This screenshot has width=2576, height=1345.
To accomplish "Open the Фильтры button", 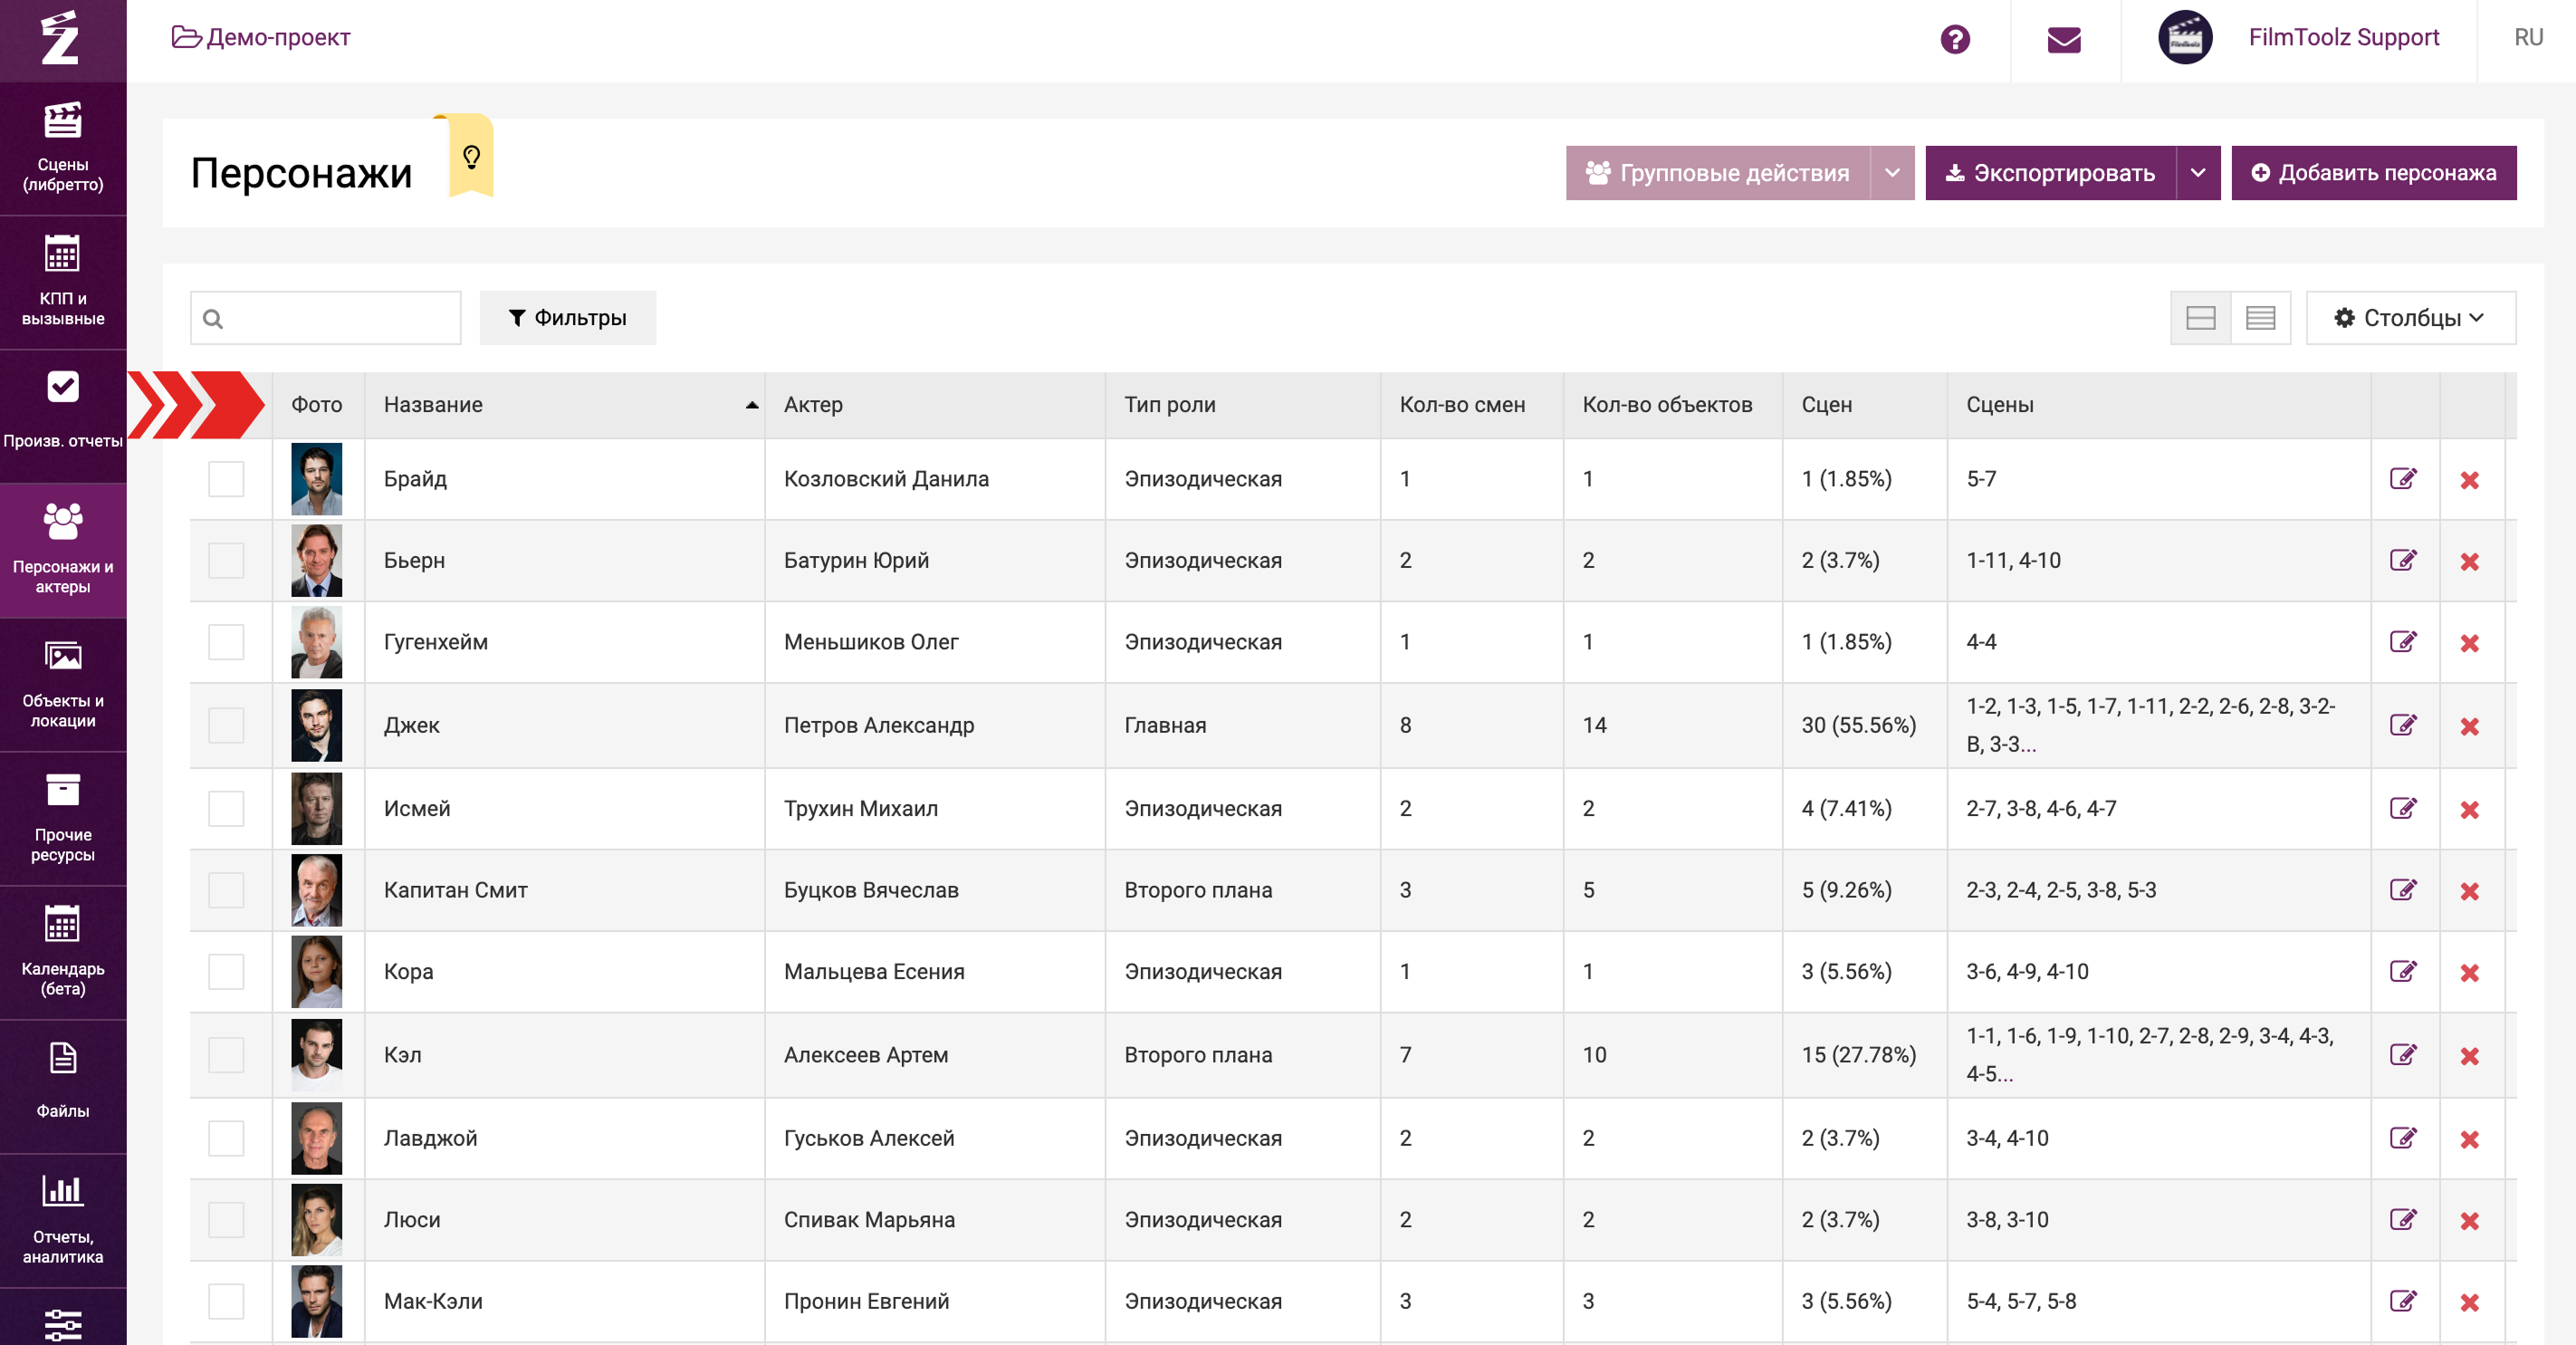I will (567, 318).
